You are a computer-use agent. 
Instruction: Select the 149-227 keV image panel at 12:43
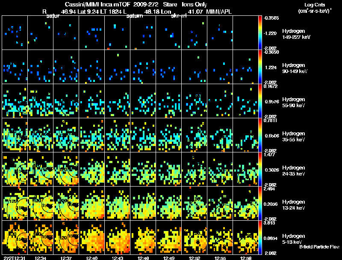(117, 32)
